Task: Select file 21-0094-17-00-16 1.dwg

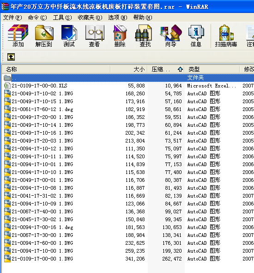Action: point(42,227)
